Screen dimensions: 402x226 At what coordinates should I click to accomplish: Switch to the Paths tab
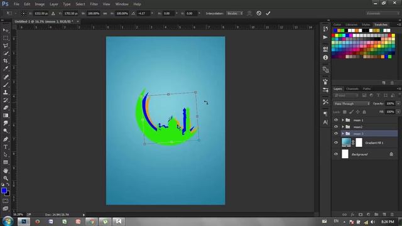click(367, 89)
